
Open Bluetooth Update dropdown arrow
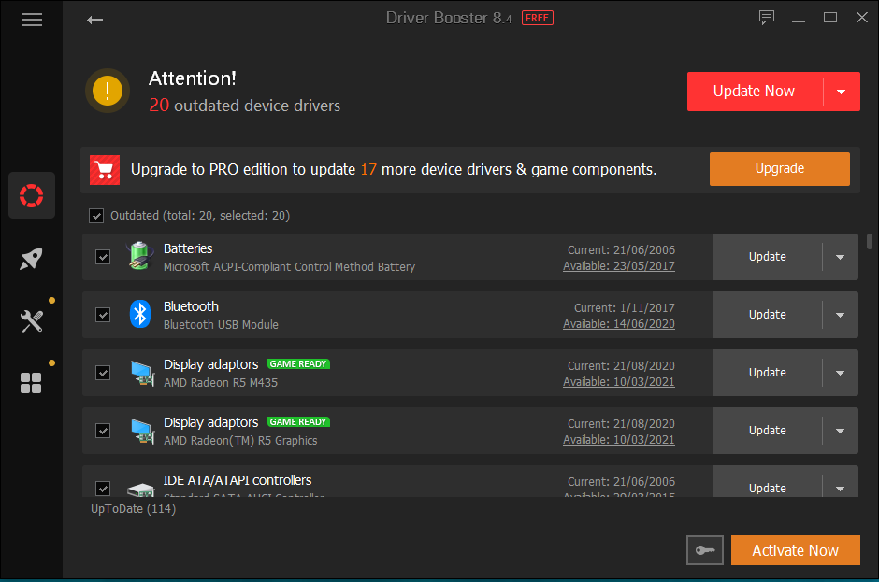[x=840, y=315]
